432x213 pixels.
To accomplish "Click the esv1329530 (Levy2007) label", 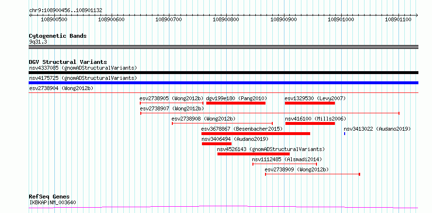I will click(x=315, y=98).
